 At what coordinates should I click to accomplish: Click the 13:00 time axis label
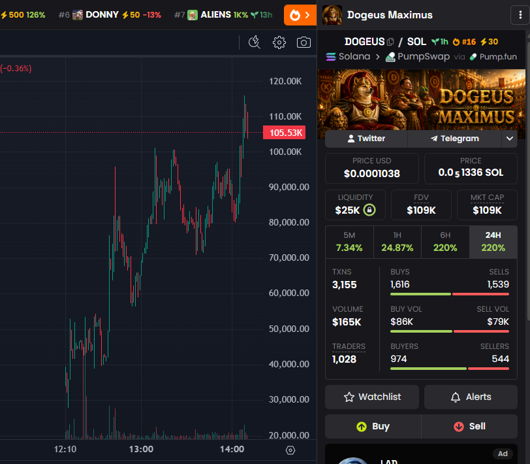click(x=141, y=450)
